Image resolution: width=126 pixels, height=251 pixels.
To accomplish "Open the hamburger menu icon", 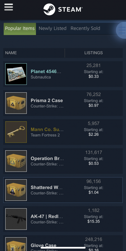I will point(9,7).
